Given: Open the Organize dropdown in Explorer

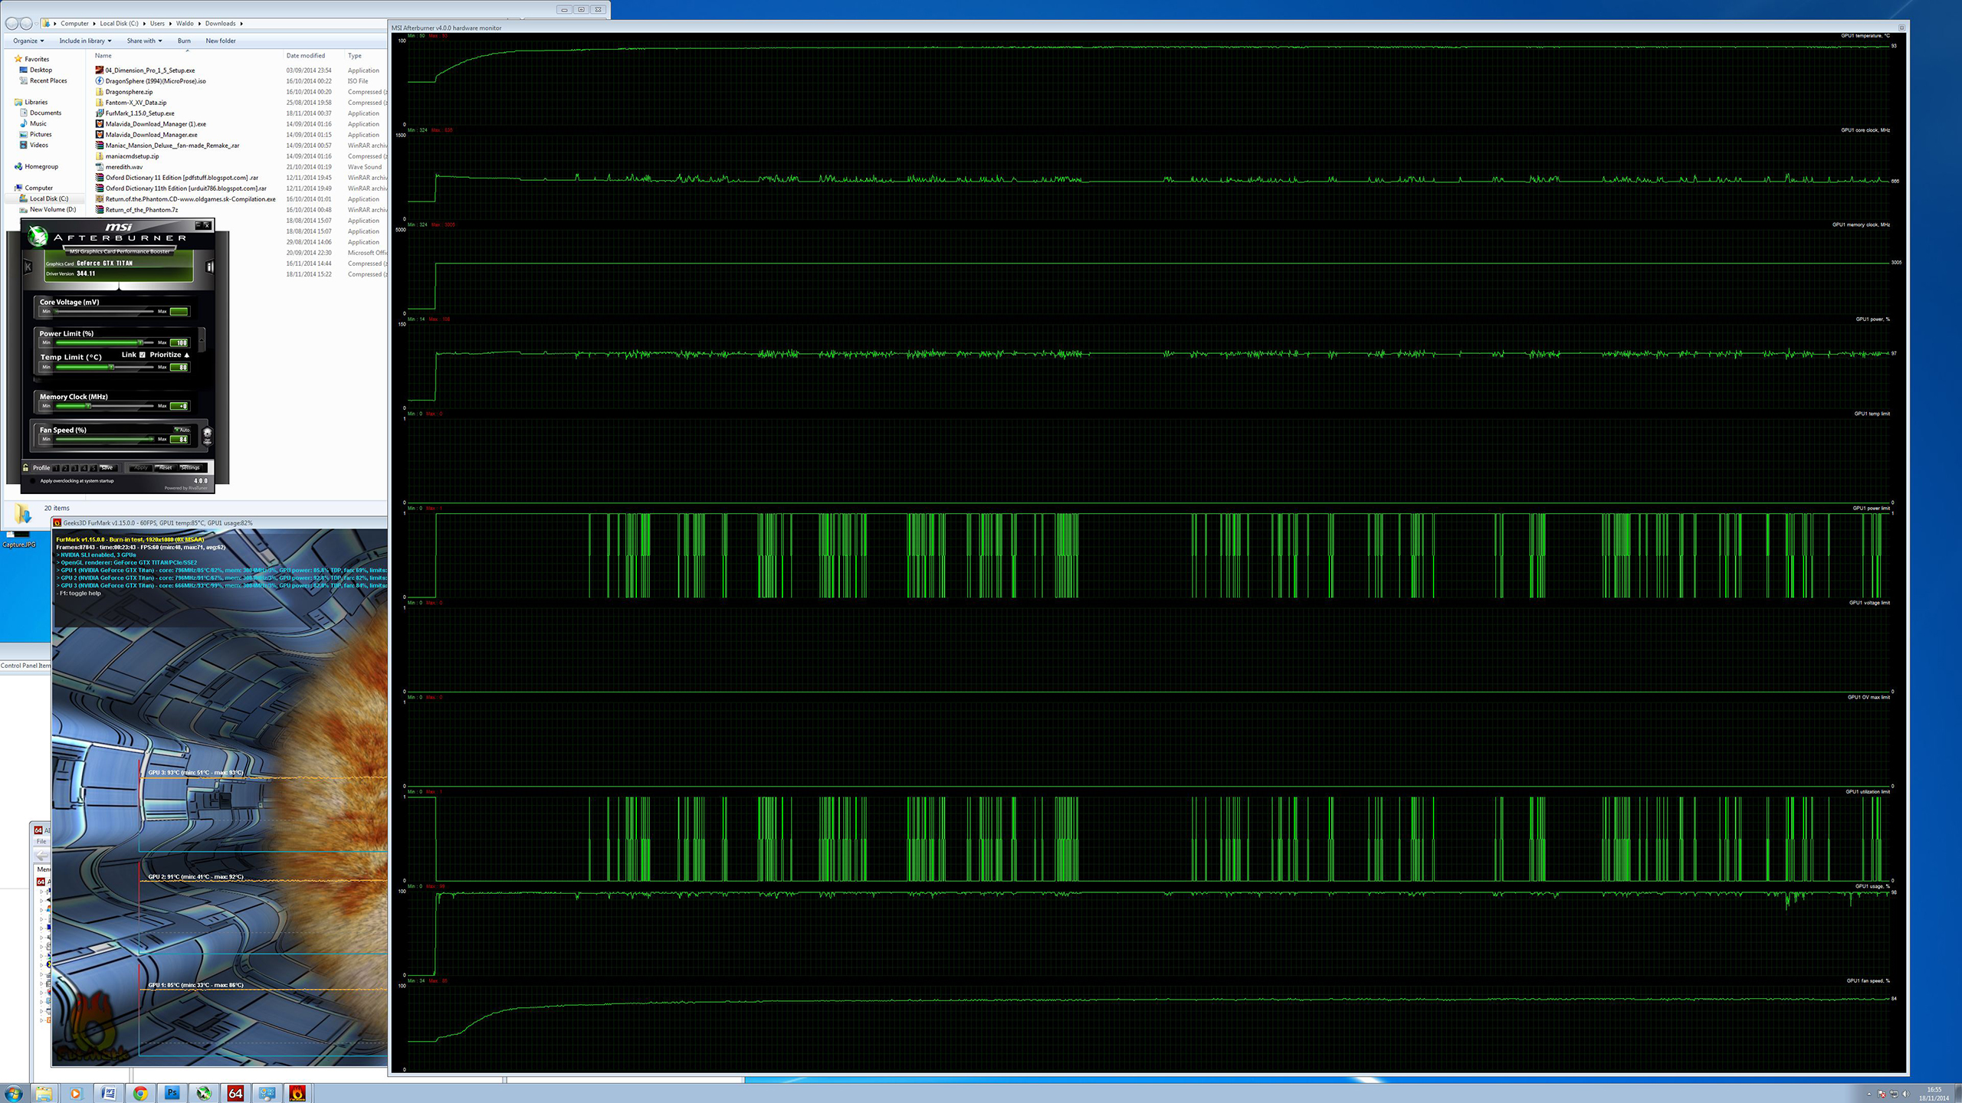Looking at the screenshot, I should pyautogui.click(x=28, y=41).
